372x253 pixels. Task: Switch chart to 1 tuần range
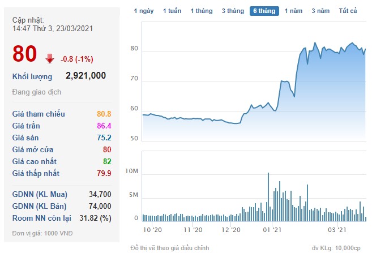coord(172,11)
